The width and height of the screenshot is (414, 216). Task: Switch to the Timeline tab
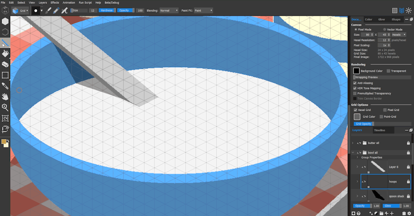[x=379, y=130]
